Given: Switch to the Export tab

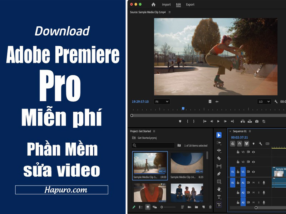Looking at the screenshot, I should coord(190,5).
